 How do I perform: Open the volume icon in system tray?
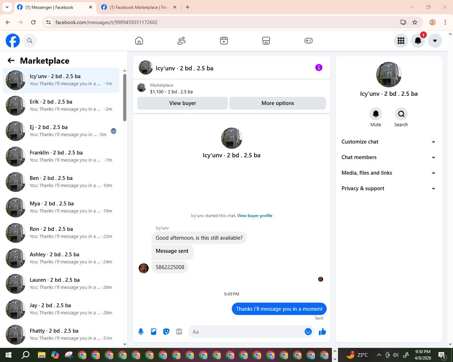point(396,355)
